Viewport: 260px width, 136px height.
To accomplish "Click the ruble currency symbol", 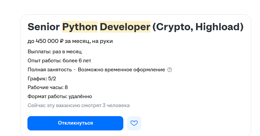I will coord(62,41).
